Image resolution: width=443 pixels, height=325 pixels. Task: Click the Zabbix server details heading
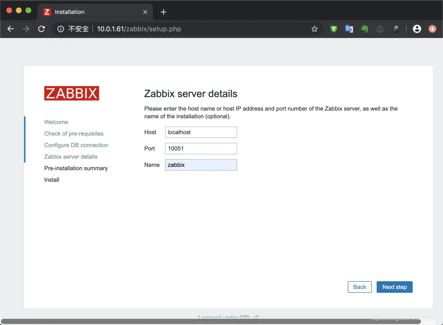(x=190, y=94)
